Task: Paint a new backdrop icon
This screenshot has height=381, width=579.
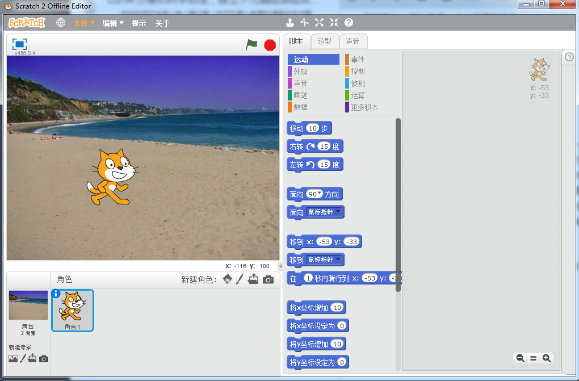Action: [x=23, y=358]
